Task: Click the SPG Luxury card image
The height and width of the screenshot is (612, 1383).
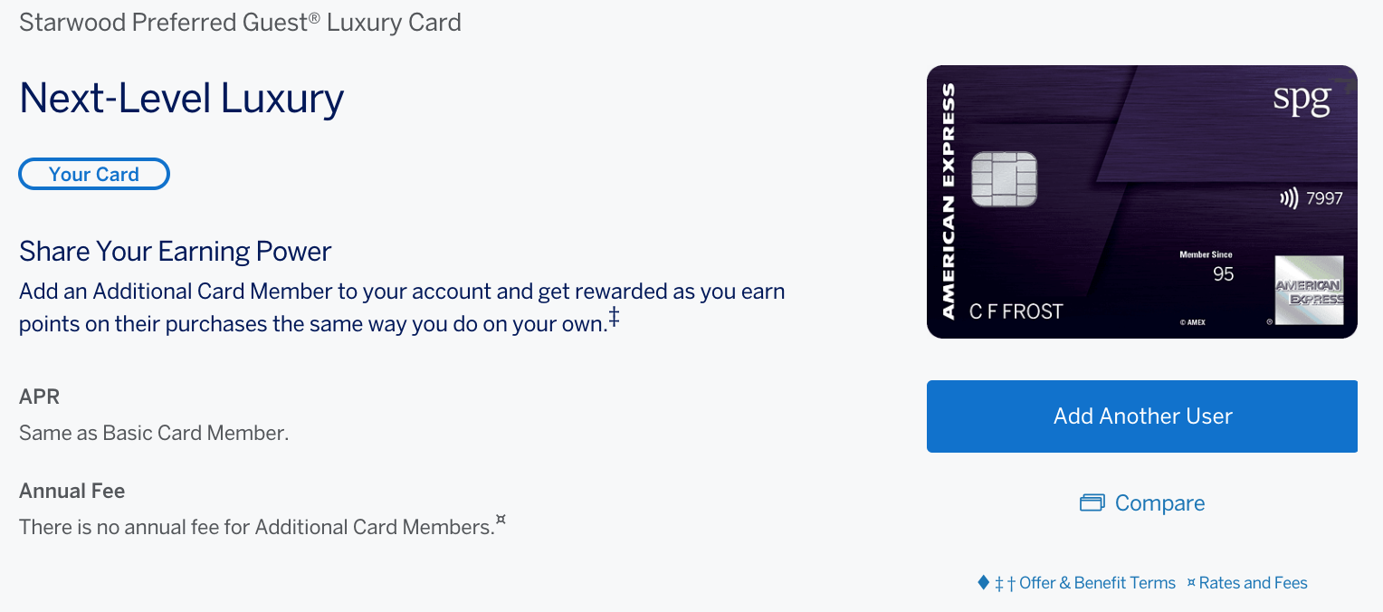Action: 1142,202
